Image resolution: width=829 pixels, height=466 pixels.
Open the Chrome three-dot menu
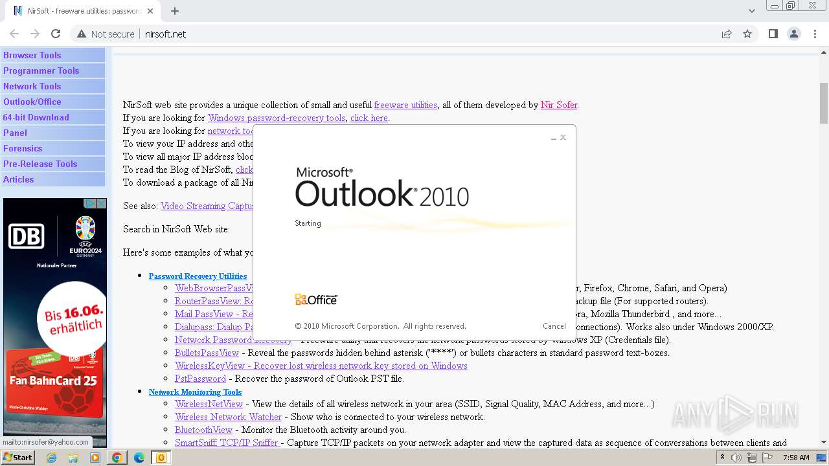pos(814,34)
